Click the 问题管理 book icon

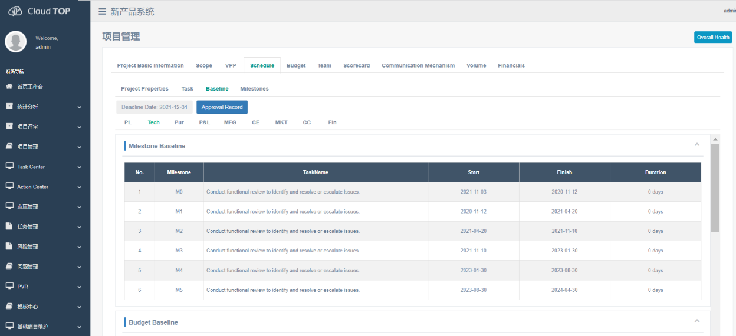tap(9, 267)
